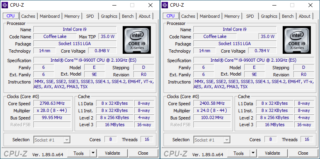Switch to the Caches tab in left window
Image resolution: width=320 pixels, height=159 pixels.
click(x=28, y=16)
